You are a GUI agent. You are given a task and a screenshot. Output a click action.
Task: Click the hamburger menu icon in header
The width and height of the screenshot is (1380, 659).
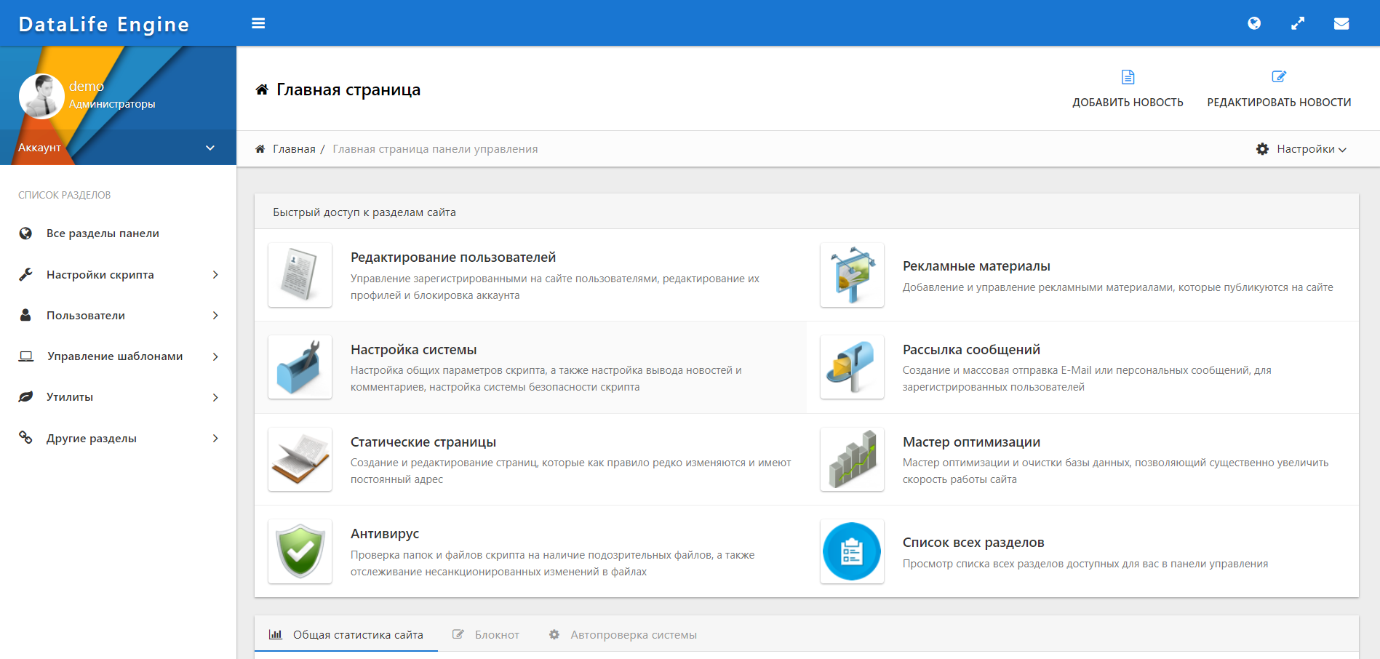point(258,23)
